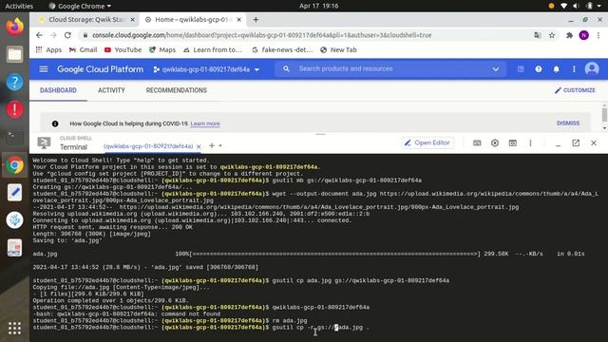The width and height of the screenshot is (608, 342).
Task: Switch to the RECOMMENDATIONS tab
Action: [176, 90]
